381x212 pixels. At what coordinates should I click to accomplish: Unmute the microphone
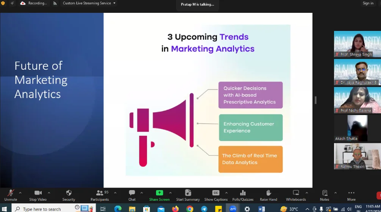point(11,195)
